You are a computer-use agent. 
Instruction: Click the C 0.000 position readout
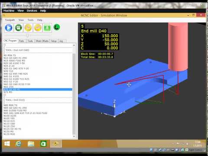pyautogui.click(x=100, y=48)
